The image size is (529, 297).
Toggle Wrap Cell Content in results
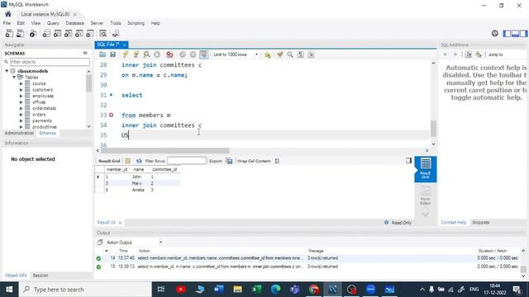tap(277, 161)
